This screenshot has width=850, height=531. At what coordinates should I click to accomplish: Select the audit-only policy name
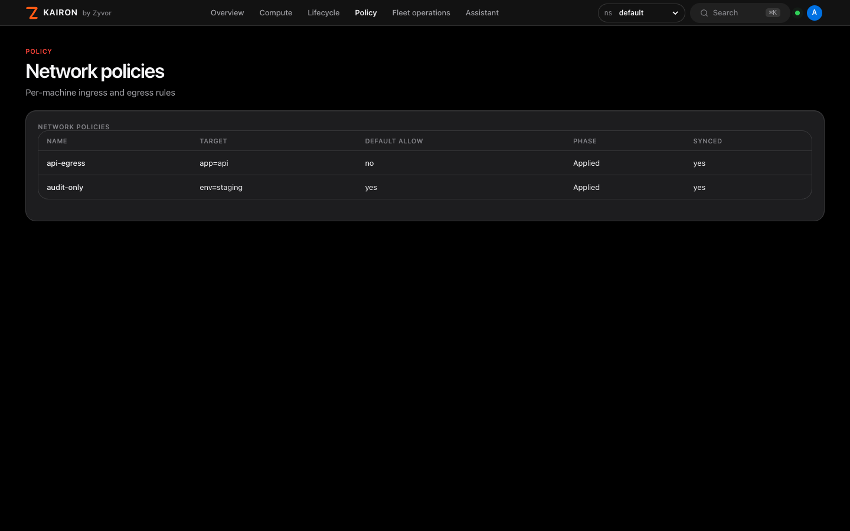[65, 188]
